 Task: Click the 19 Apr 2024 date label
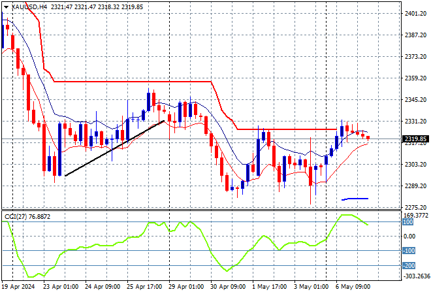tap(18, 287)
